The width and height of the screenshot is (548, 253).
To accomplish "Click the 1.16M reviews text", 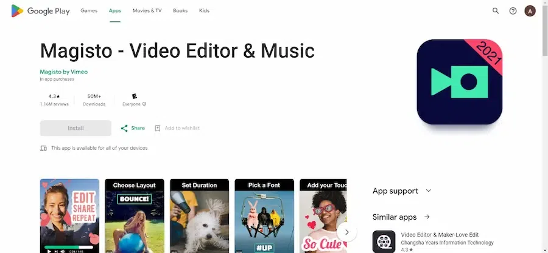I will pyautogui.click(x=54, y=104).
